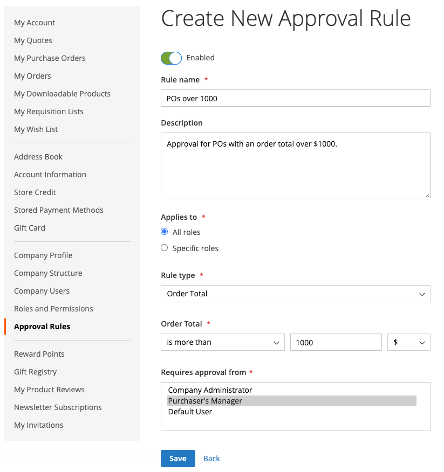This screenshot has width=444, height=472.
Task: Navigate to My Requisition Lists
Action: point(49,112)
